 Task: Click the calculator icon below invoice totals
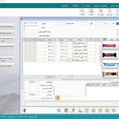tap(57, 98)
